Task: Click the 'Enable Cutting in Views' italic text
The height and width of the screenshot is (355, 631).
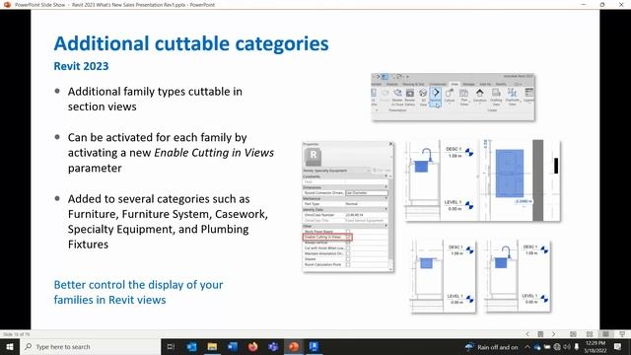Action: [214, 153]
